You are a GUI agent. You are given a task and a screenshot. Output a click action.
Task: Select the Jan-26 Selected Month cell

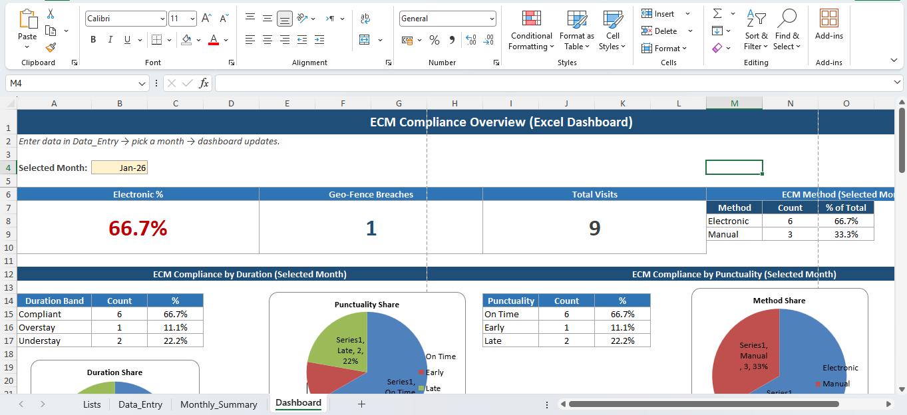click(119, 167)
